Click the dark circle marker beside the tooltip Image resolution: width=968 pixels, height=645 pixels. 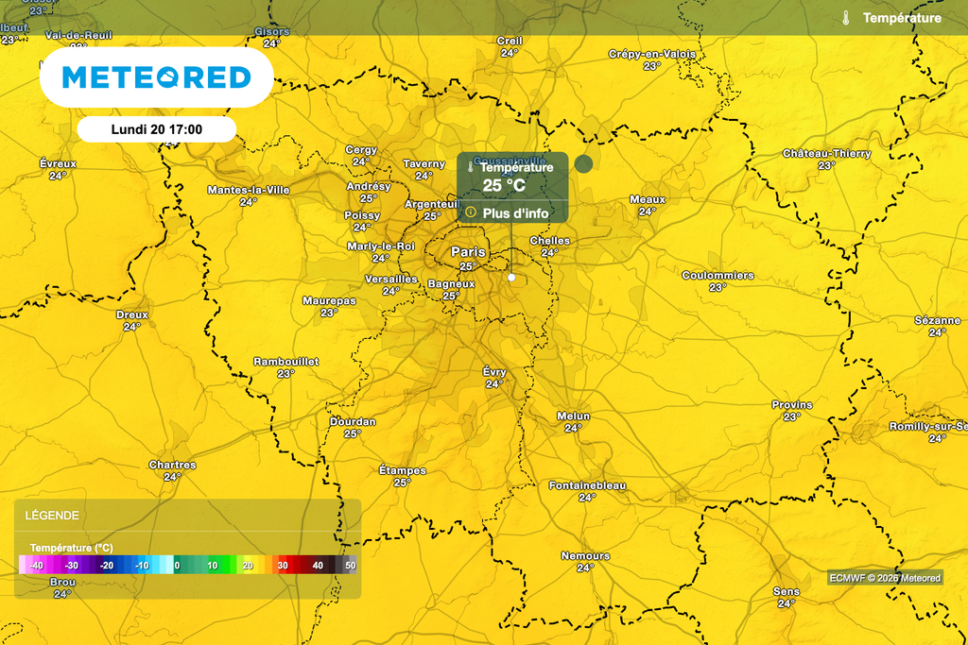(x=583, y=163)
